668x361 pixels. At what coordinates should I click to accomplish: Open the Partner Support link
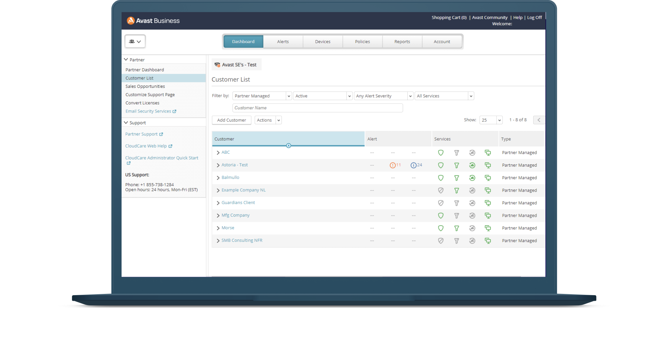tap(141, 134)
